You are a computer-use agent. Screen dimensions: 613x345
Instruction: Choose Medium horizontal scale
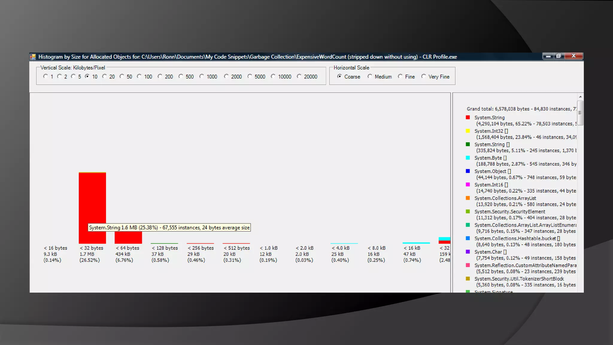[370, 76]
